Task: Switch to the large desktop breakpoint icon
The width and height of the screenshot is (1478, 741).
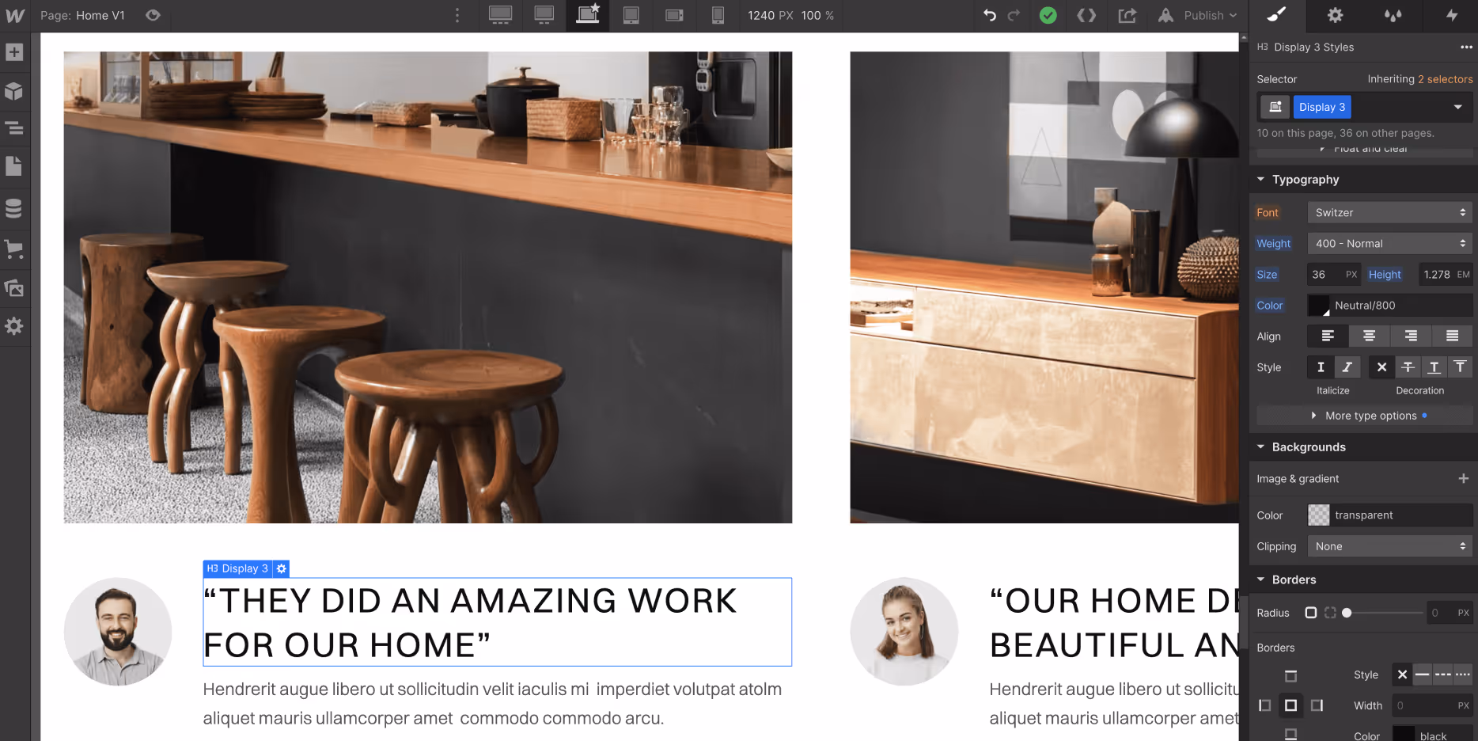Action: [544, 15]
